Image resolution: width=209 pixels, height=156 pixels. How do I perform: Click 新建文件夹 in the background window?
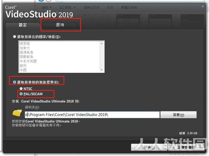click(129, 7)
